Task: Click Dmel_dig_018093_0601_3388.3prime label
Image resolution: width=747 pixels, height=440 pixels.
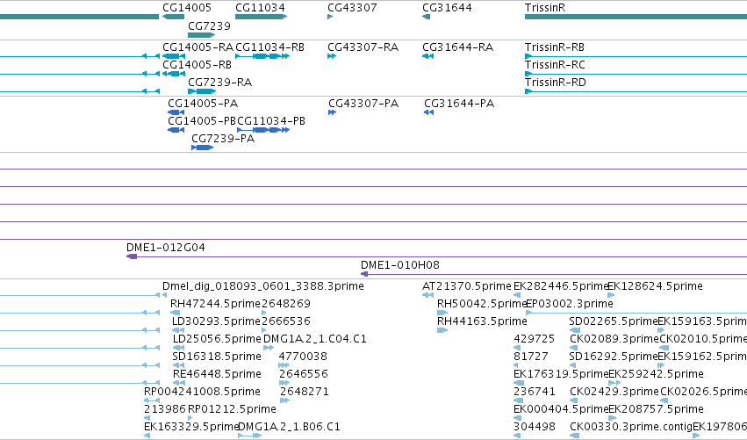Action: pos(263,286)
